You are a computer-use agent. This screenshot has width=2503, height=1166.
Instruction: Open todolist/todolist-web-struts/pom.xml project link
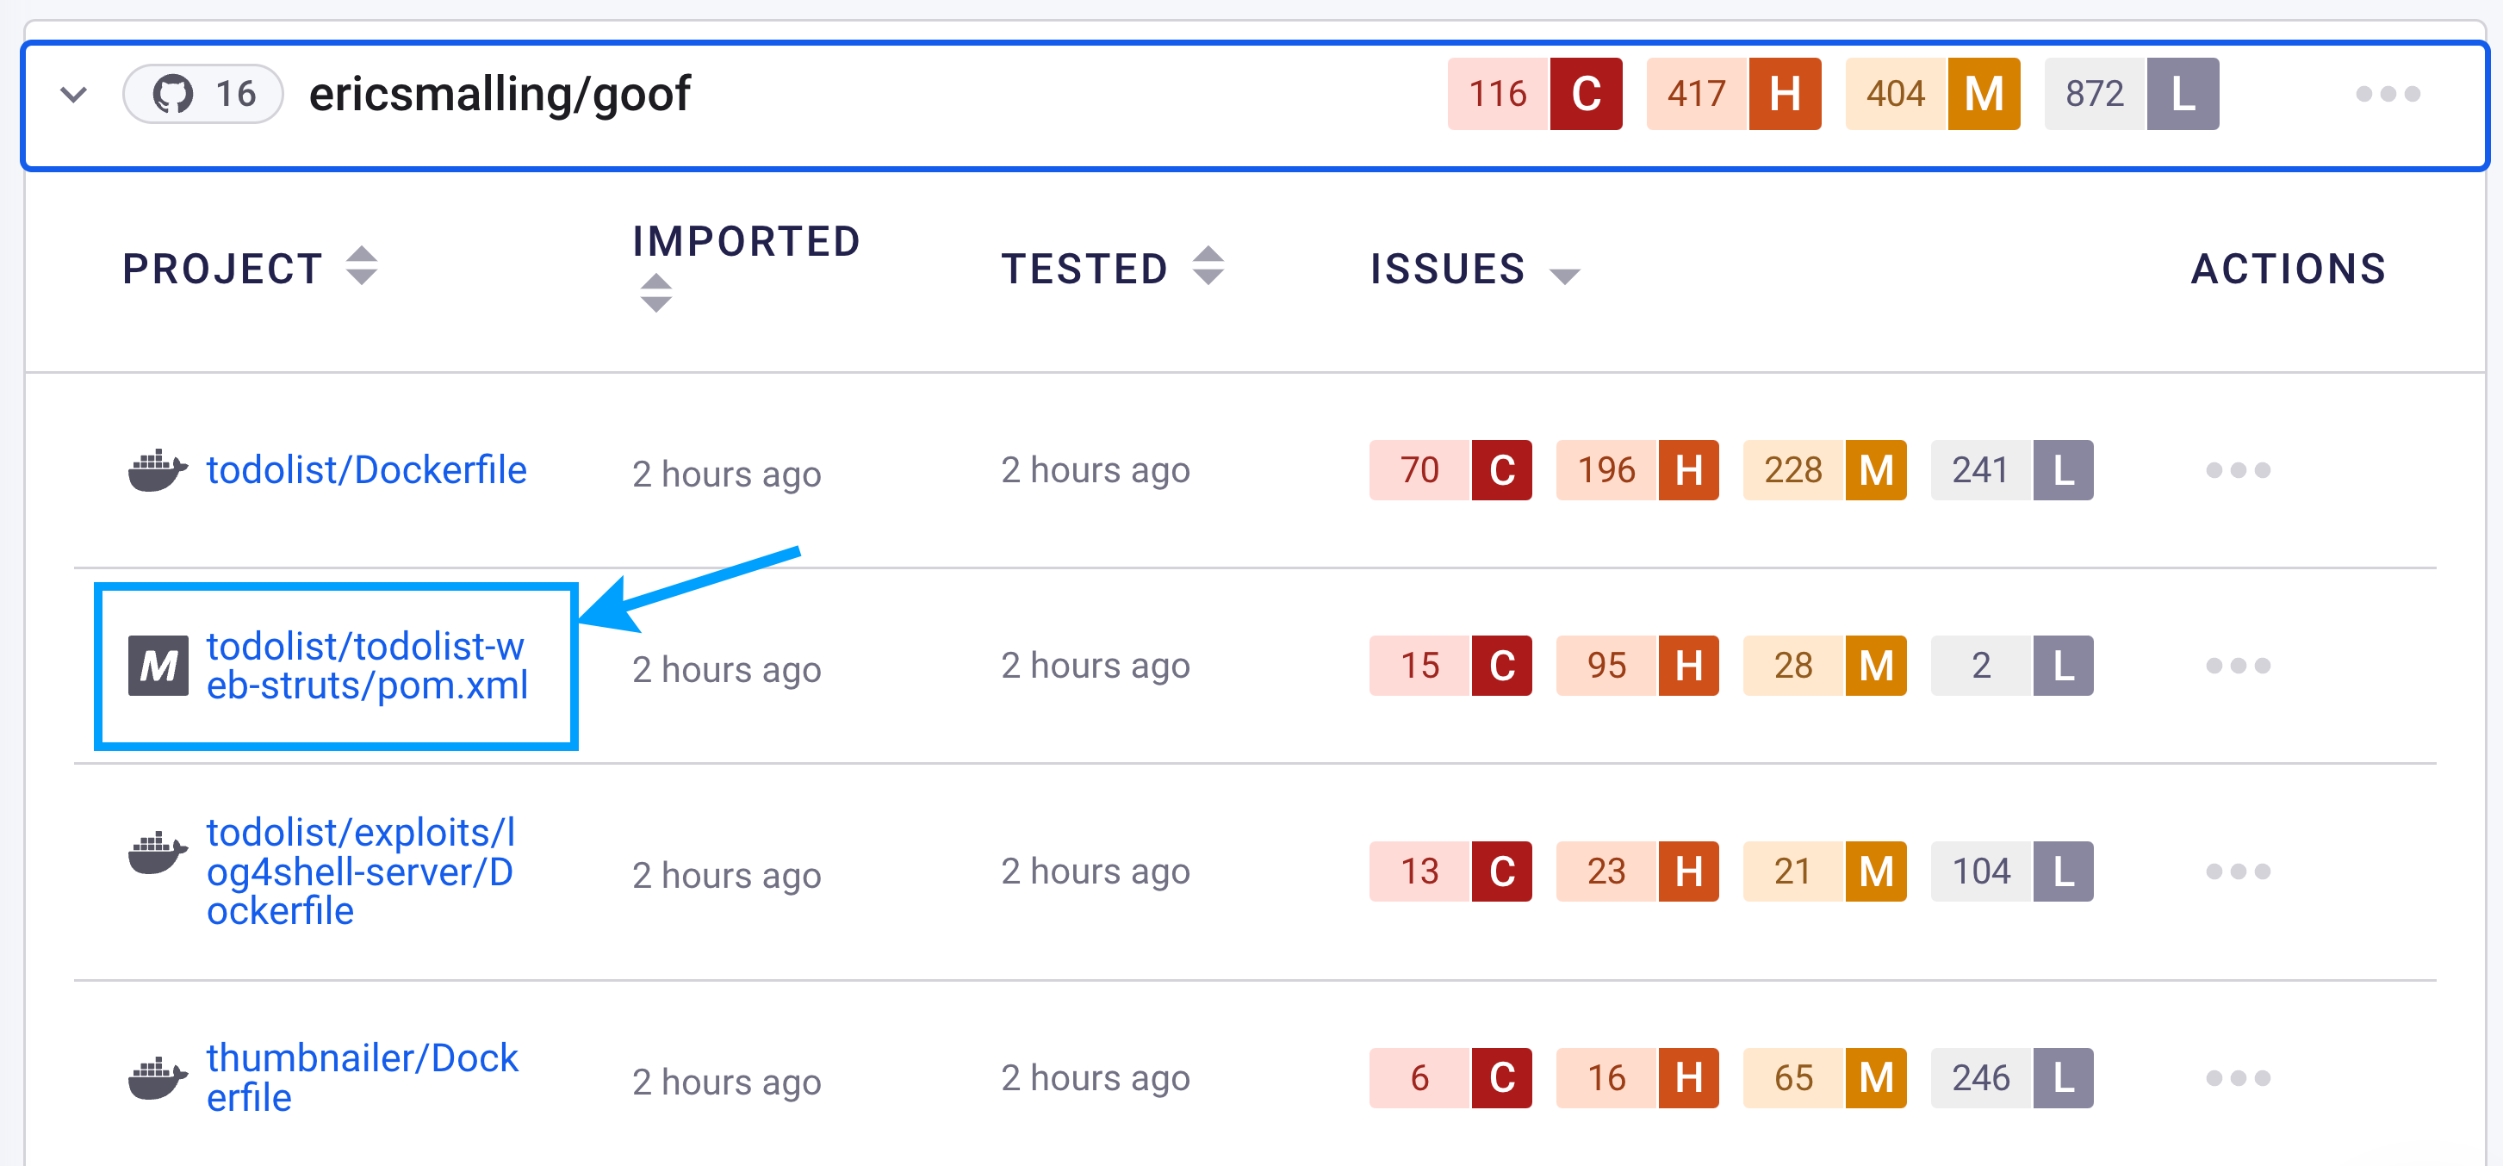click(x=366, y=666)
